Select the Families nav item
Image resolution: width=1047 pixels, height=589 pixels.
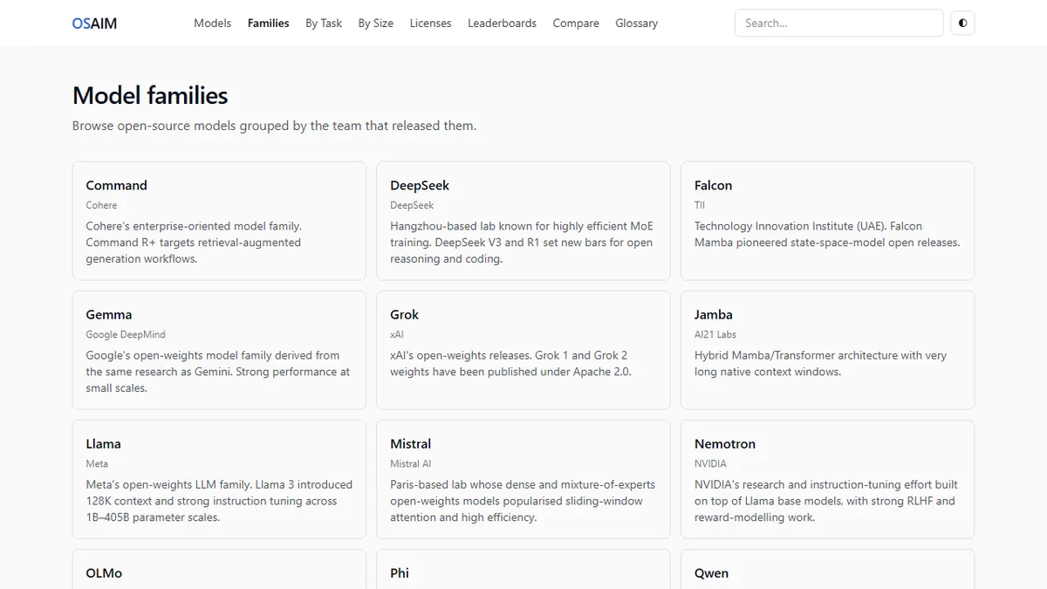click(268, 24)
